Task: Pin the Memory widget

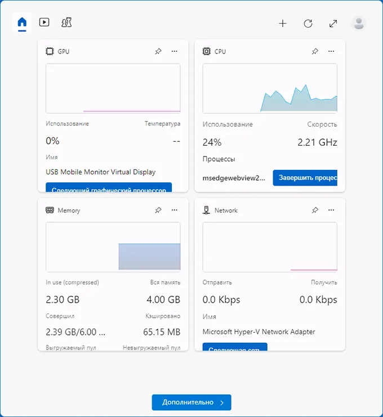Action: pyautogui.click(x=158, y=210)
